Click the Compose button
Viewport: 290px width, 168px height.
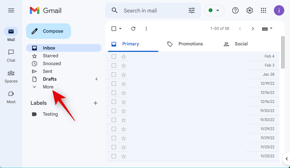48,31
